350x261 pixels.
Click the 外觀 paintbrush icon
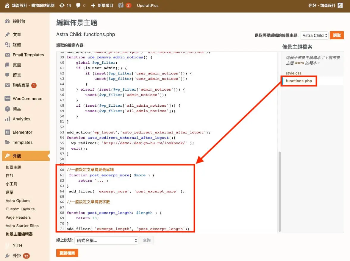(7, 156)
